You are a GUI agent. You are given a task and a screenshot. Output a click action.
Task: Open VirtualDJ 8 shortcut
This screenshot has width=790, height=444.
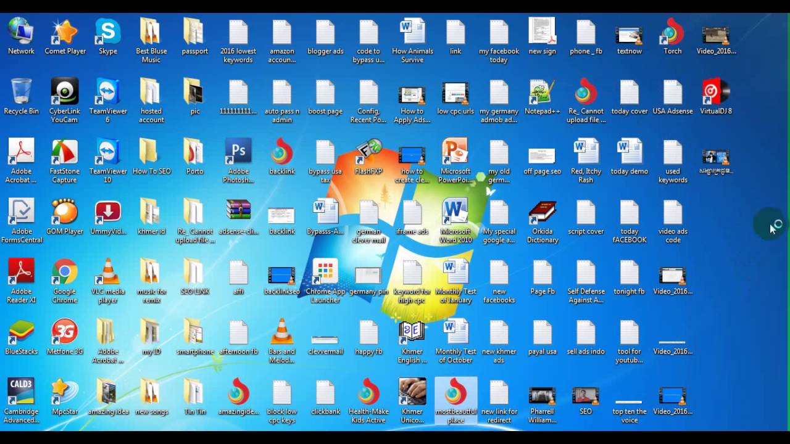coord(716,97)
